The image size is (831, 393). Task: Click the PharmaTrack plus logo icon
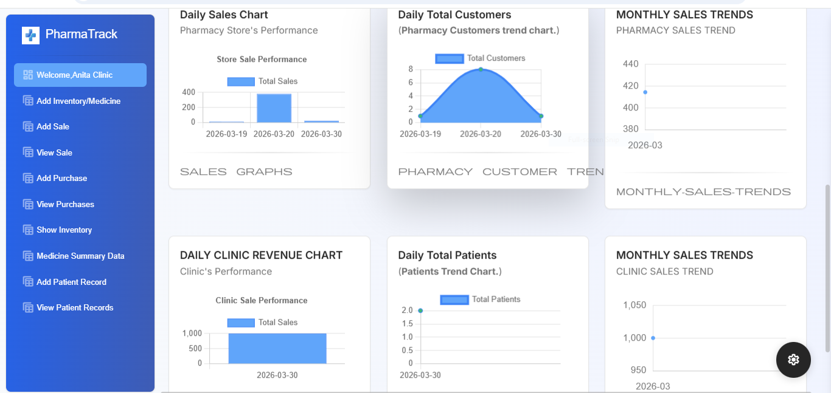[30, 35]
